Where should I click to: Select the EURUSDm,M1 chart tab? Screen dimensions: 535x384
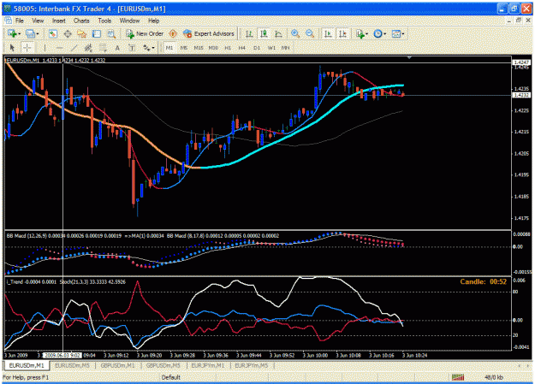pyautogui.click(x=27, y=365)
